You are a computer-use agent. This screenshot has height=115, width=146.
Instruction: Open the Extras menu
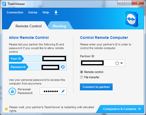click(33, 12)
